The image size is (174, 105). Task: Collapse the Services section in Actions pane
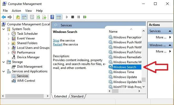pyautogui.click(x=170, y=31)
